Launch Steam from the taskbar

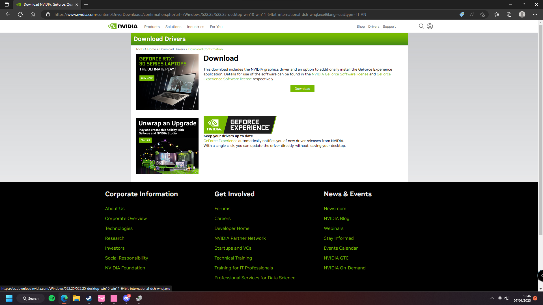click(89, 298)
